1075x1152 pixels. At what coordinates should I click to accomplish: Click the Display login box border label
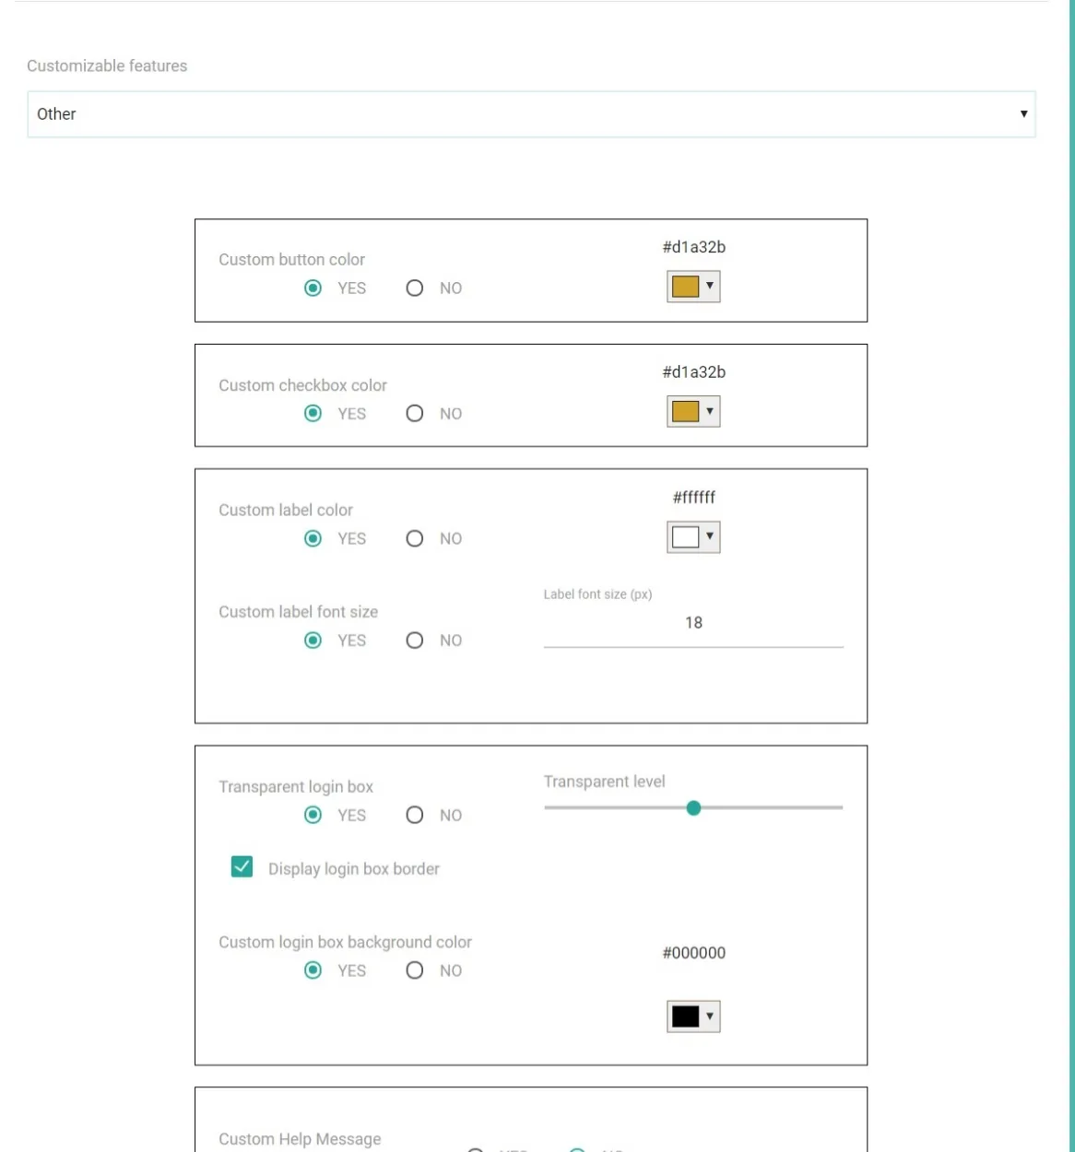354,869
